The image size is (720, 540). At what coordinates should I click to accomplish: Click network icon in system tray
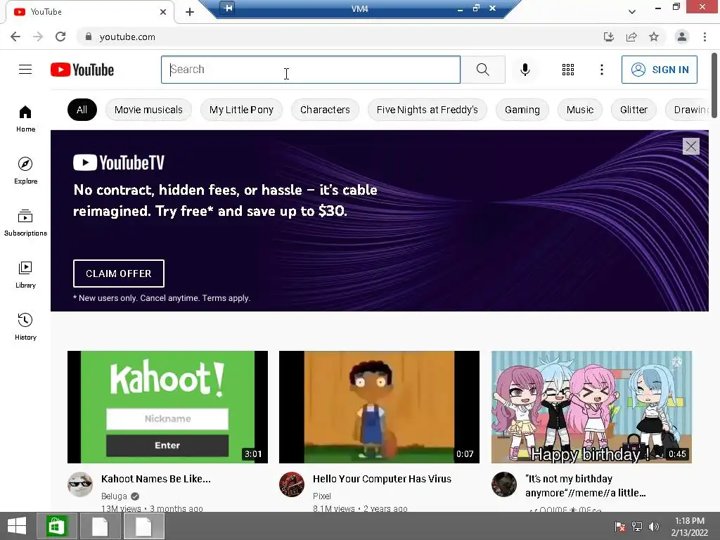637,526
